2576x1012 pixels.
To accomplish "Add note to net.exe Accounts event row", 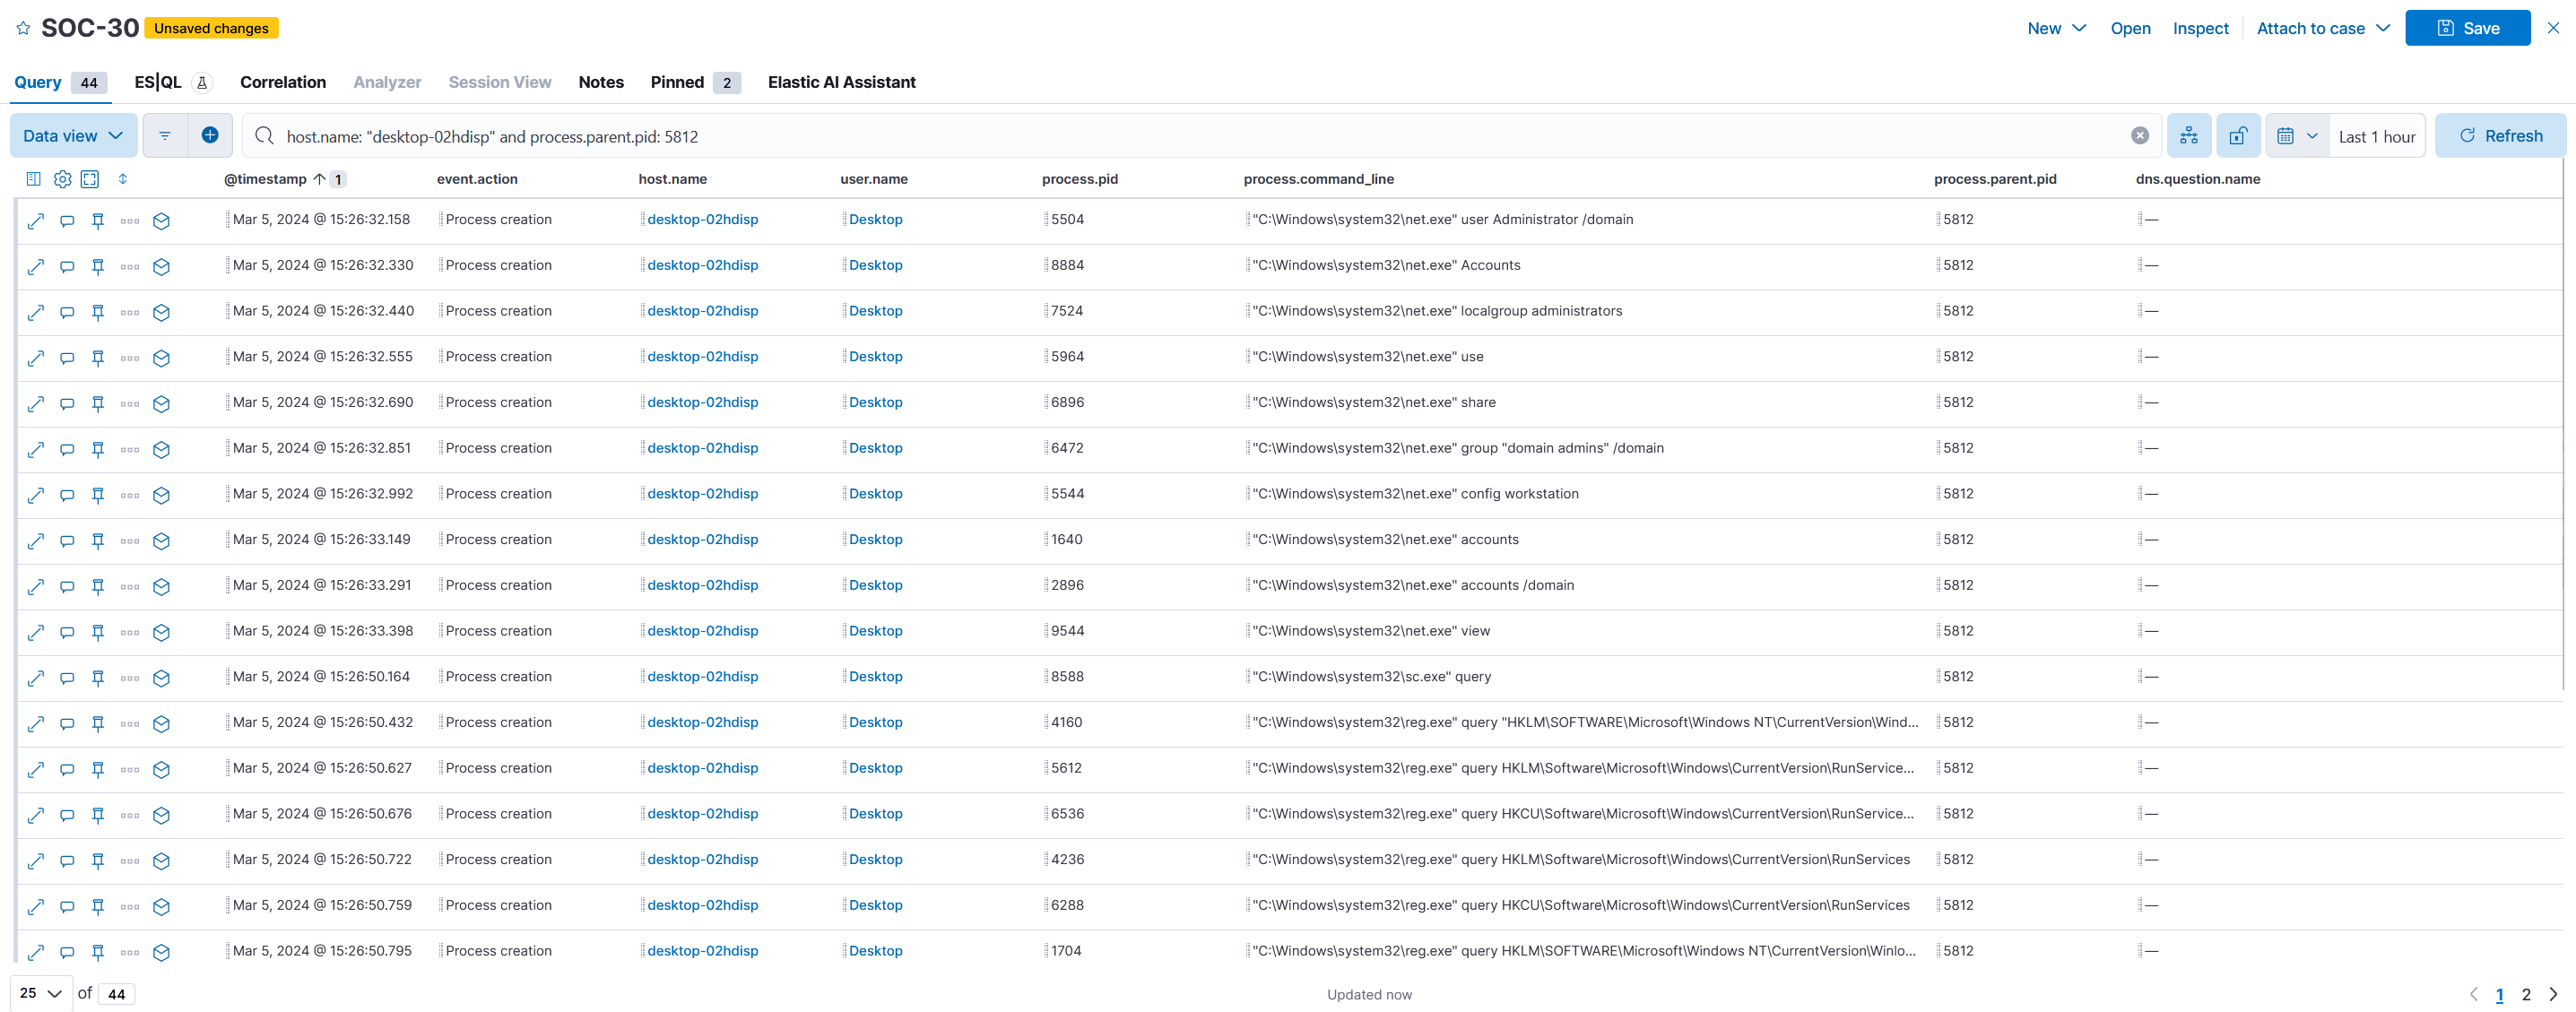I will point(67,266).
